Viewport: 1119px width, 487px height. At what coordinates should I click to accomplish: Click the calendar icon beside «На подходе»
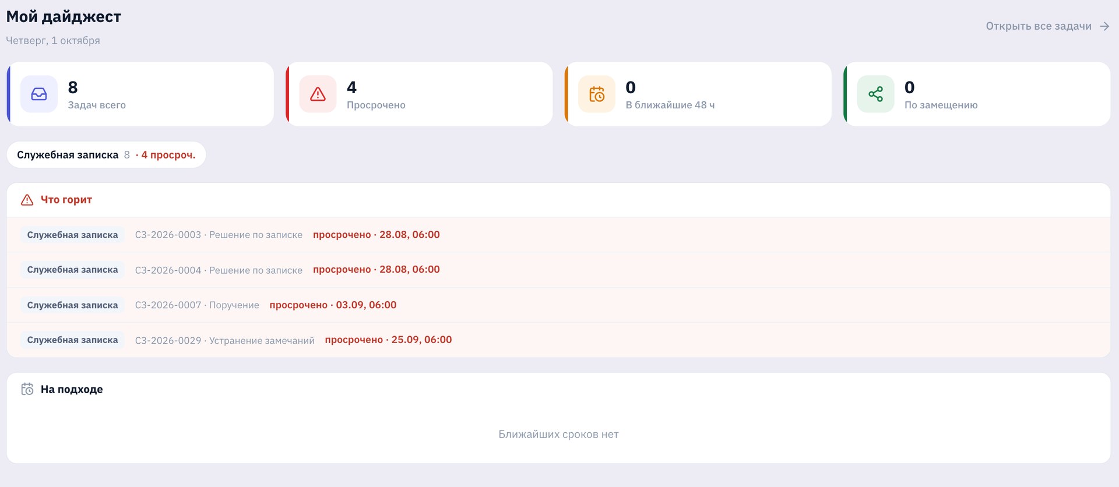click(x=27, y=389)
